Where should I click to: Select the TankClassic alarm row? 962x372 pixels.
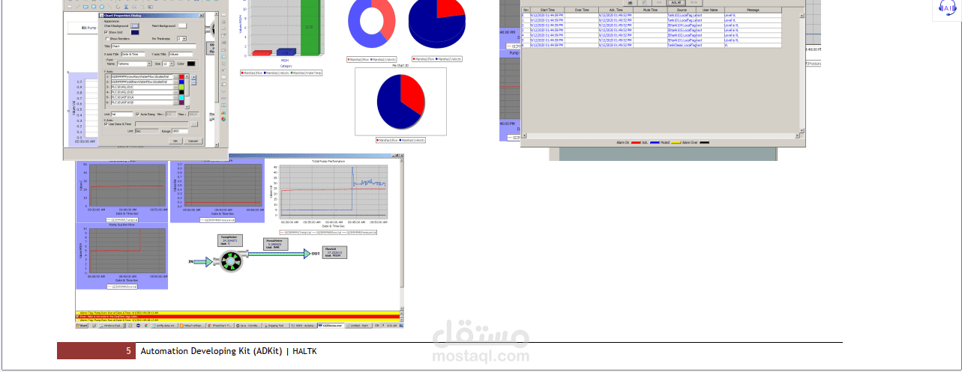[x=652, y=45]
